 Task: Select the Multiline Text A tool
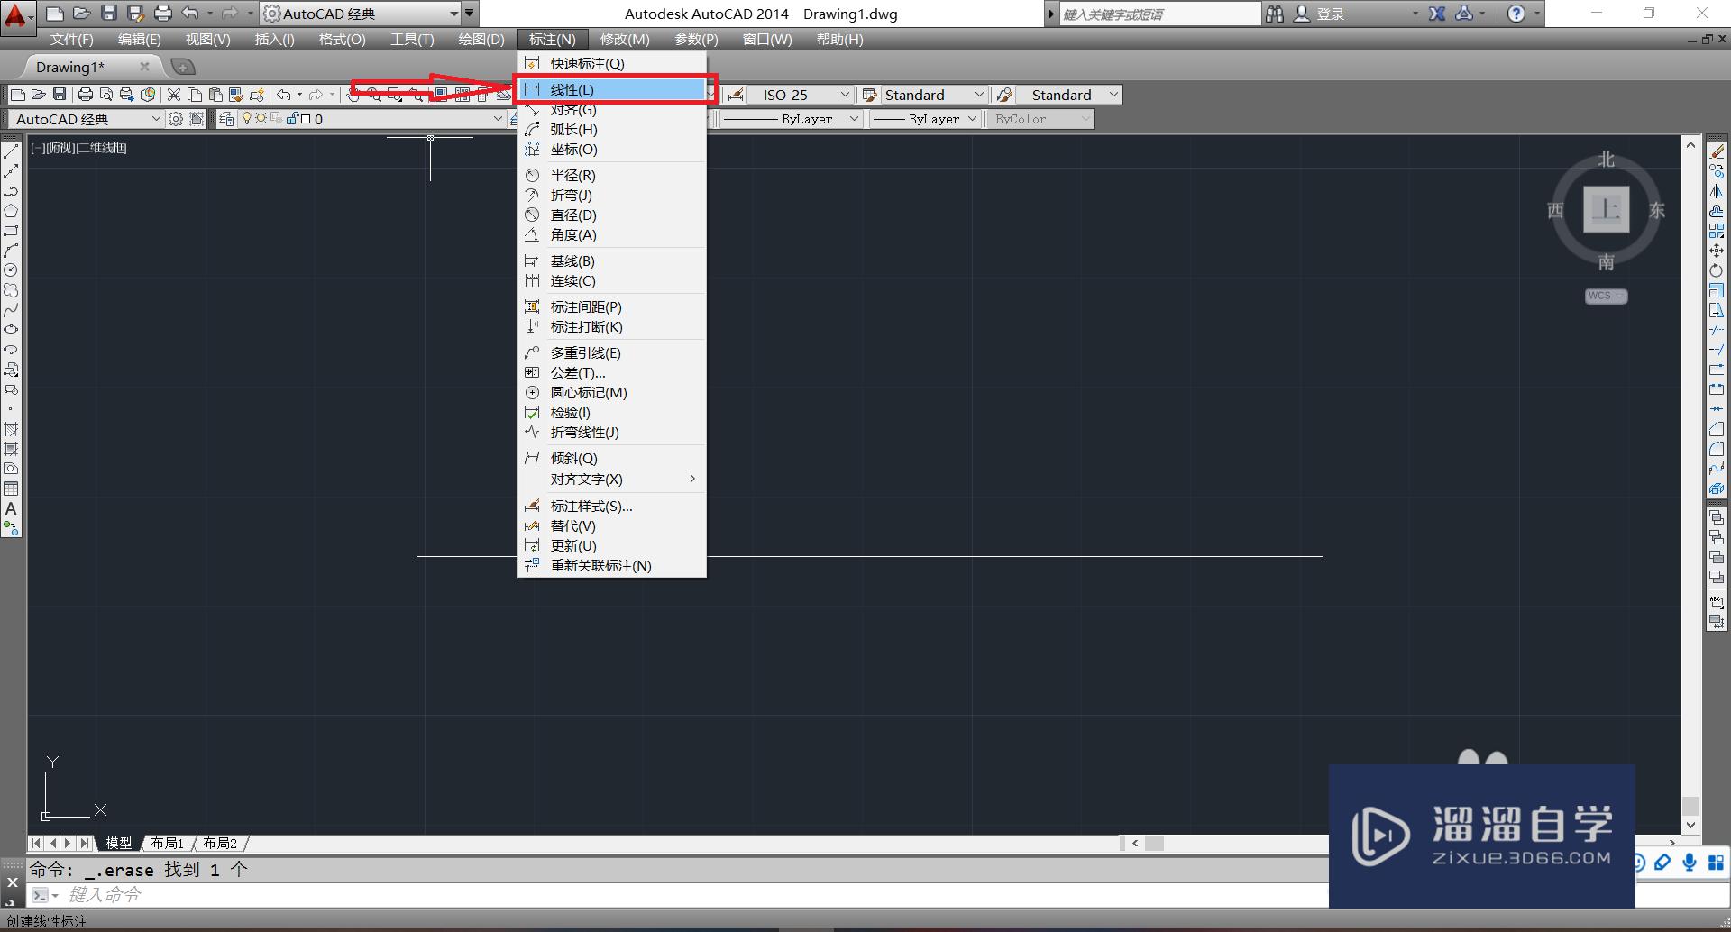[x=11, y=508]
